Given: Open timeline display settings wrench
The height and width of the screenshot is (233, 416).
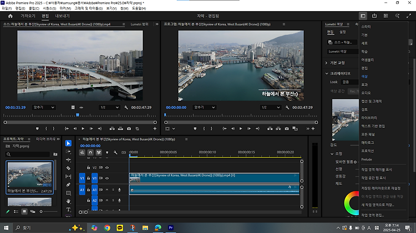Looking at the screenshot, I should pos(114,152).
